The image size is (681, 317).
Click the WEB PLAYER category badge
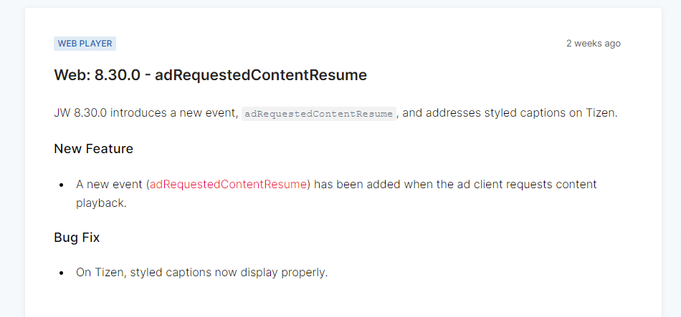[85, 44]
